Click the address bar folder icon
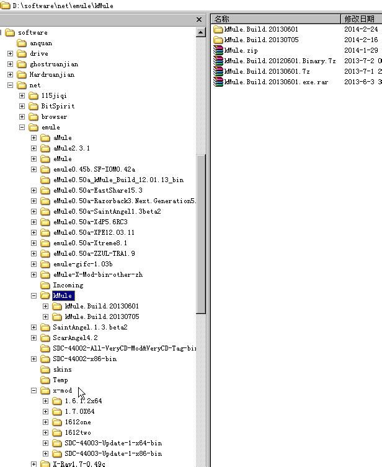Viewport: 382px width, 467px height. [x=5, y=6]
